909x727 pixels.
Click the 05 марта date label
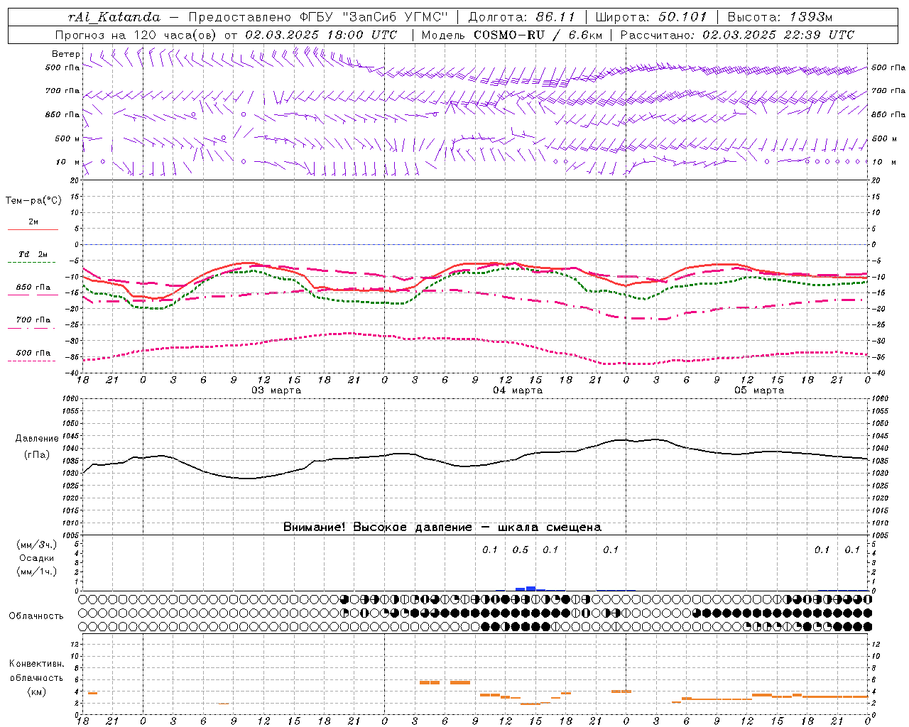759,390
